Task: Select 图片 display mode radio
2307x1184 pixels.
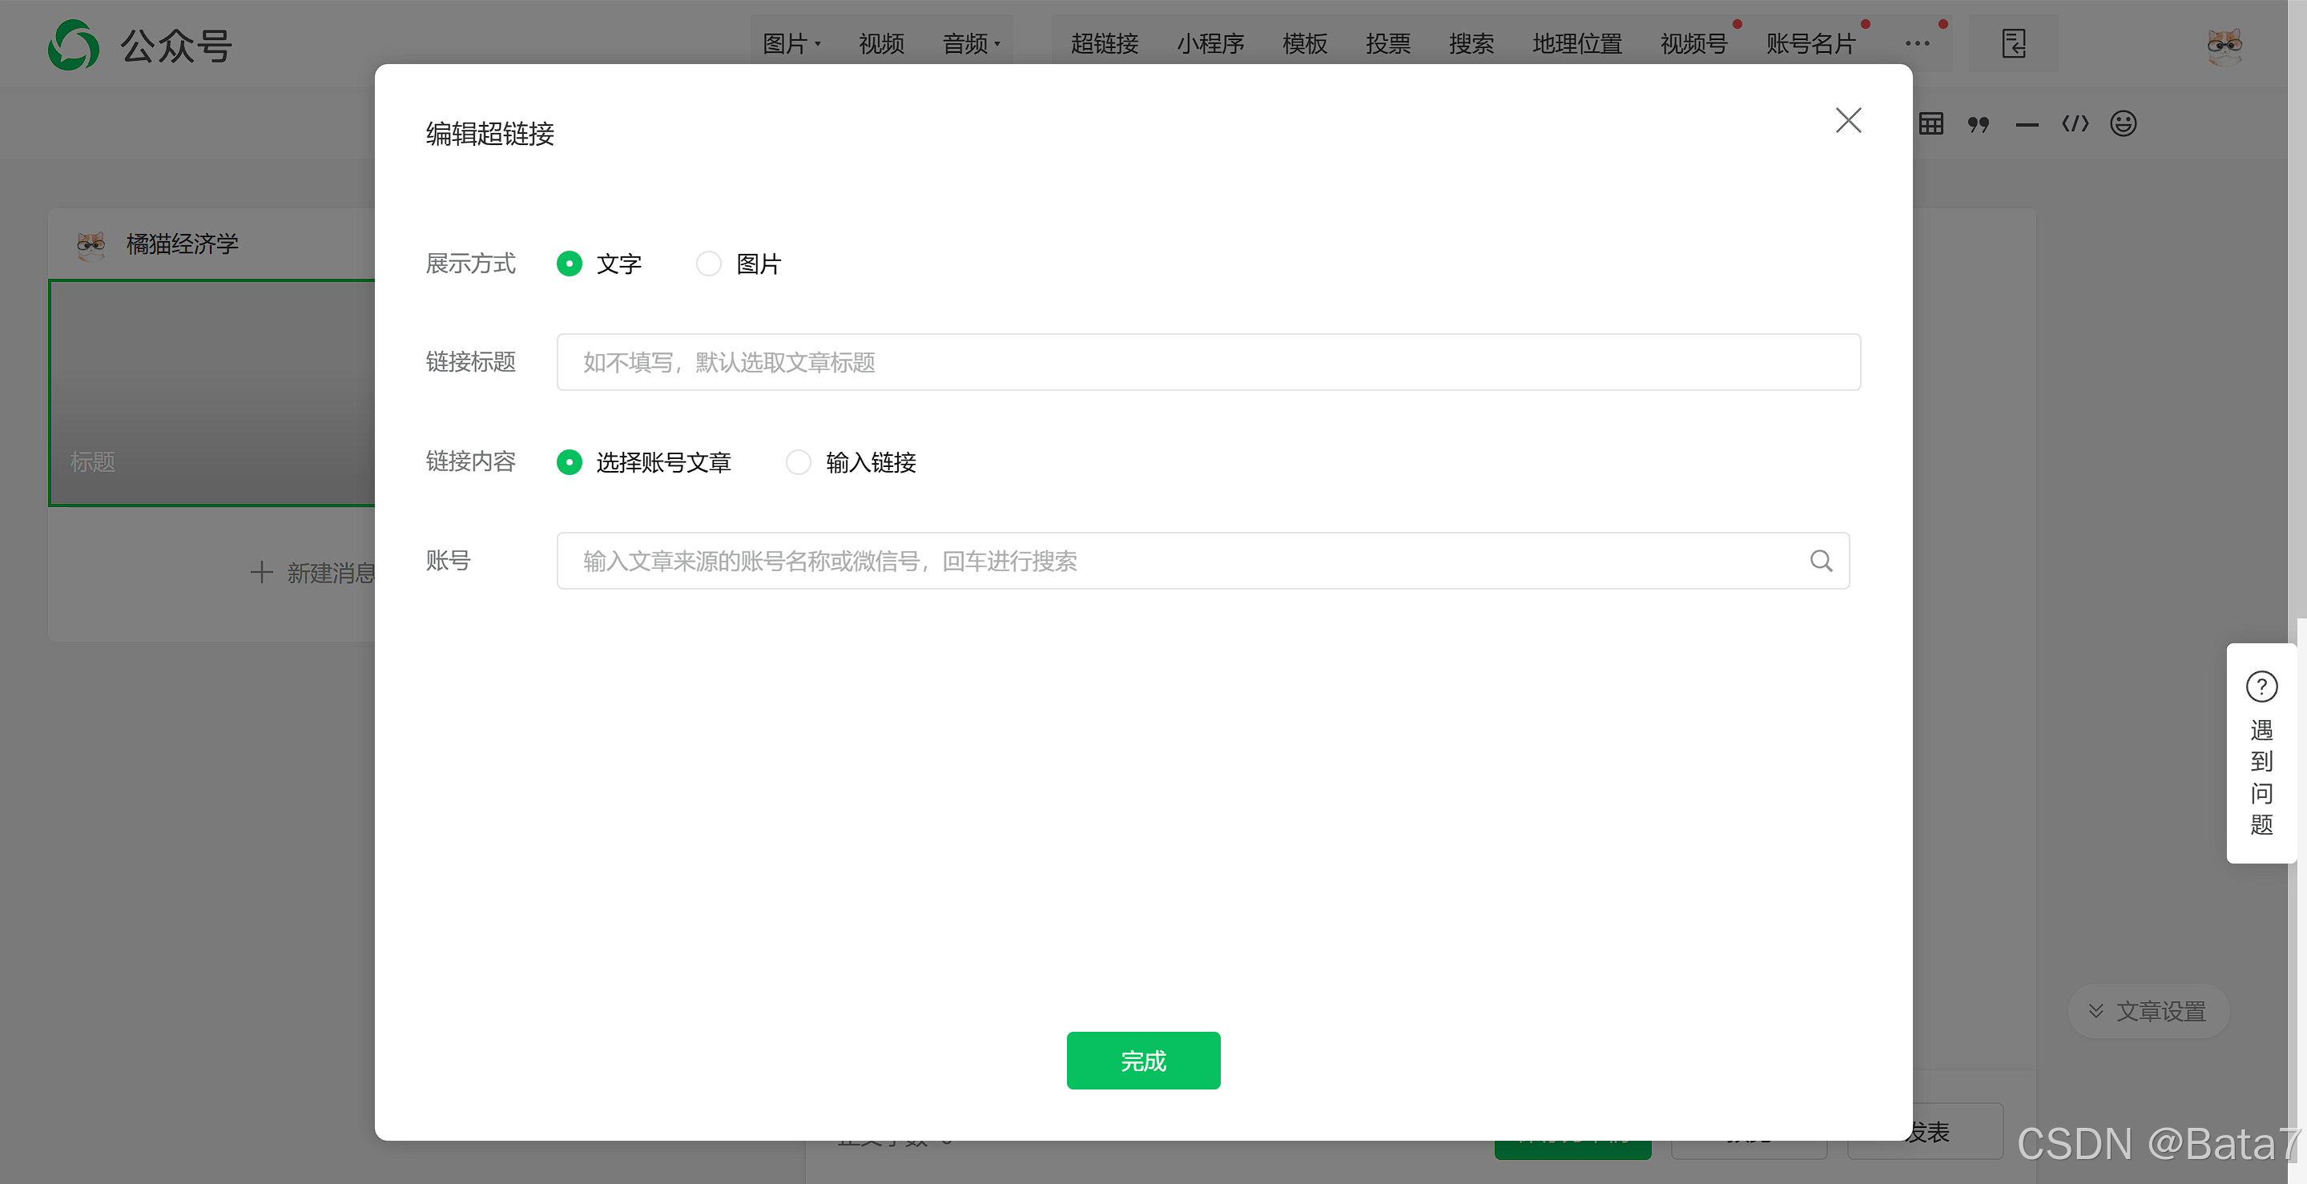Action: pyautogui.click(x=708, y=264)
